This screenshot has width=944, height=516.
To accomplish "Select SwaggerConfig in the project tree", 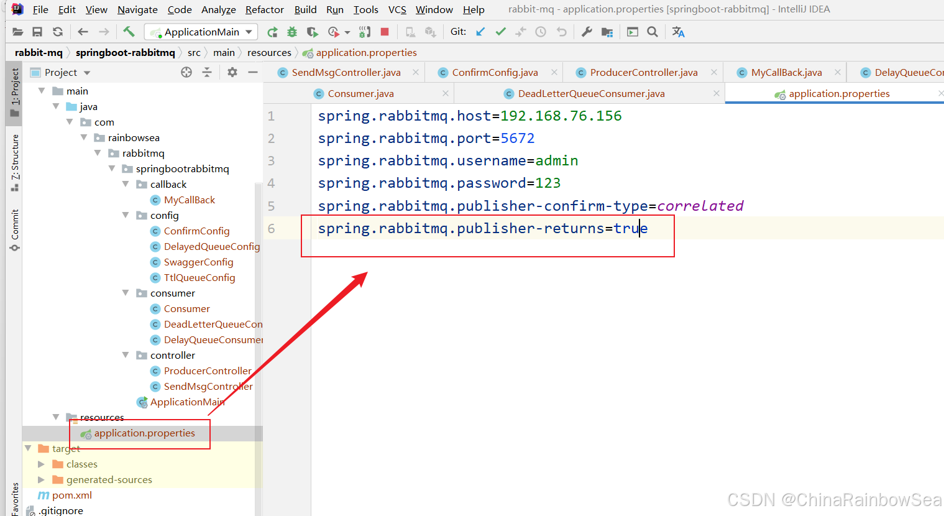I will point(198,262).
